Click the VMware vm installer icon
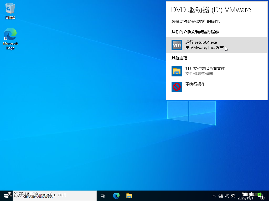The height and width of the screenshot is (201, 269). coord(177,45)
